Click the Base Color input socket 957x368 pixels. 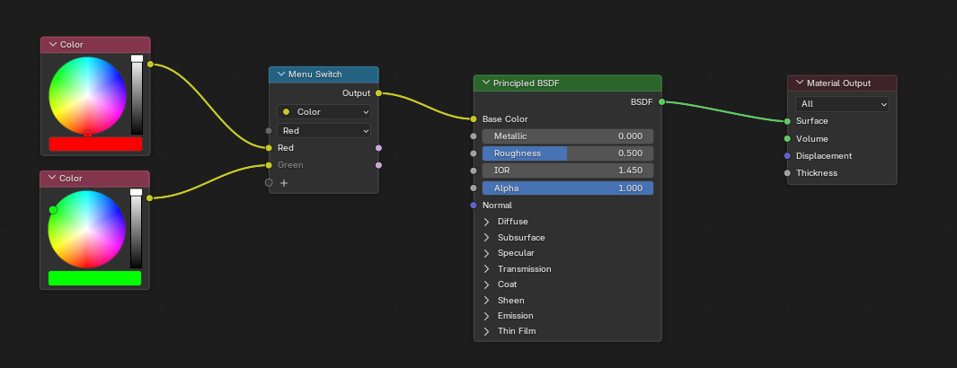click(474, 119)
